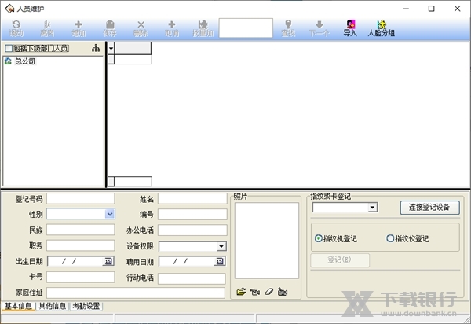
Task: Click the grid header dropdown arrow
Action: [111, 49]
